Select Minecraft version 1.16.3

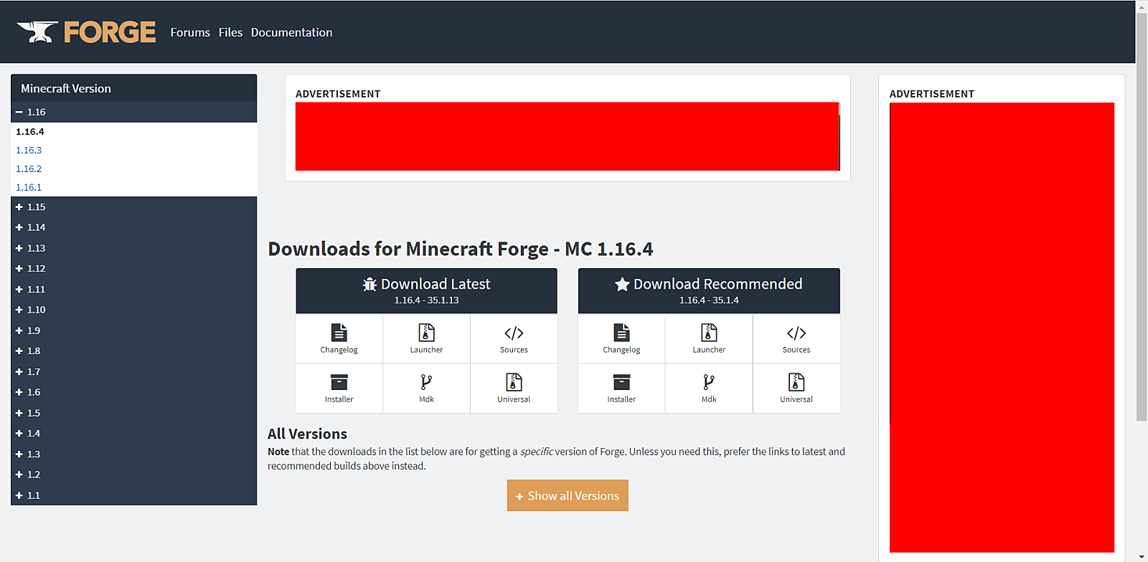[x=29, y=151]
